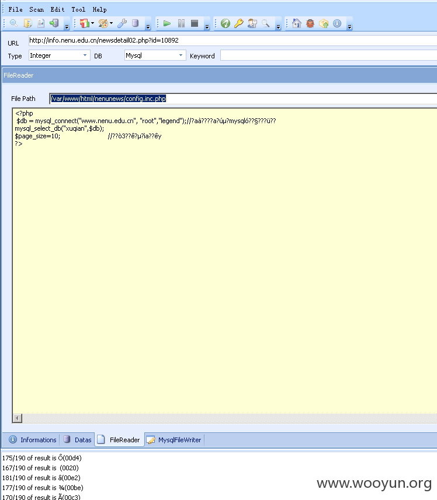The width and height of the screenshot is (437, 500).
Task: Open the fourth toolbar group overflow arrow
Action: [x=278, y=27]
